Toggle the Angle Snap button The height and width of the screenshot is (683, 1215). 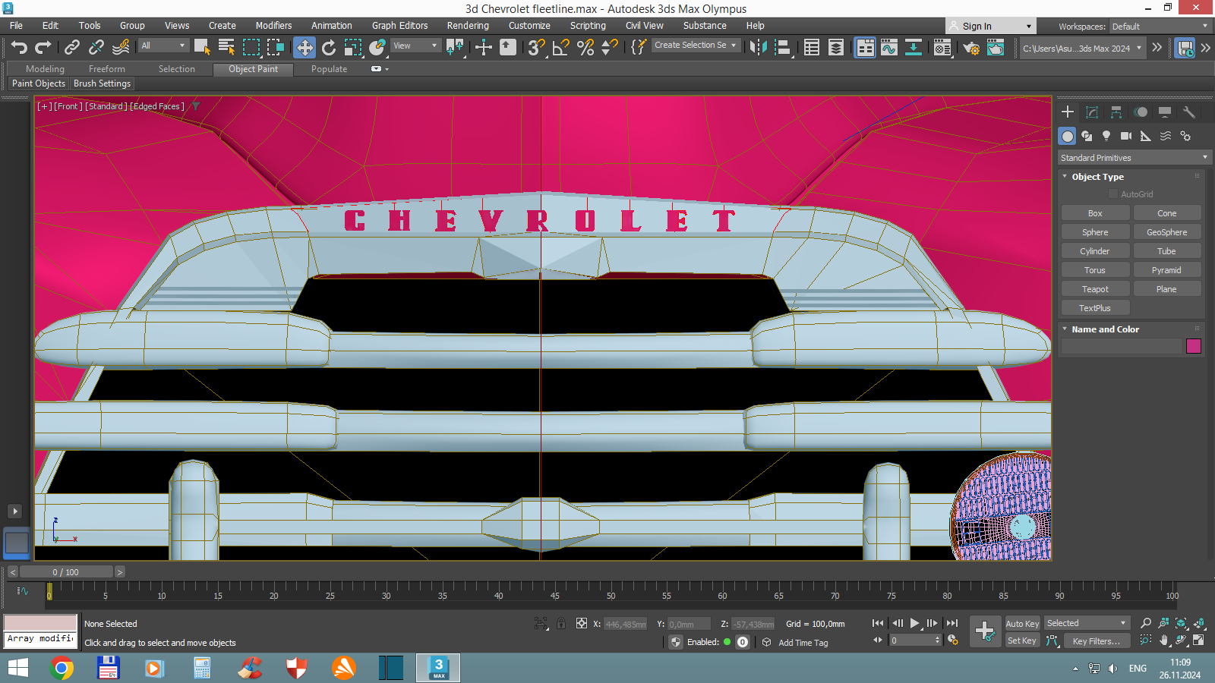tap(561, 48)
